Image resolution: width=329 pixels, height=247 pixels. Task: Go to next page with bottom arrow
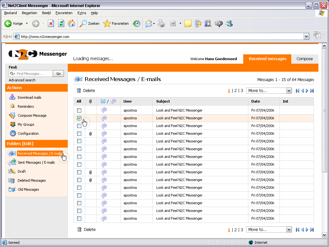point(307,230)
